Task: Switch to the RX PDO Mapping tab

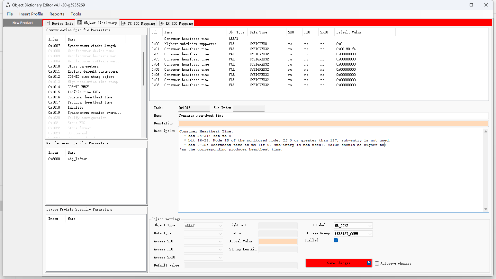Action: [x=176, y=23]
